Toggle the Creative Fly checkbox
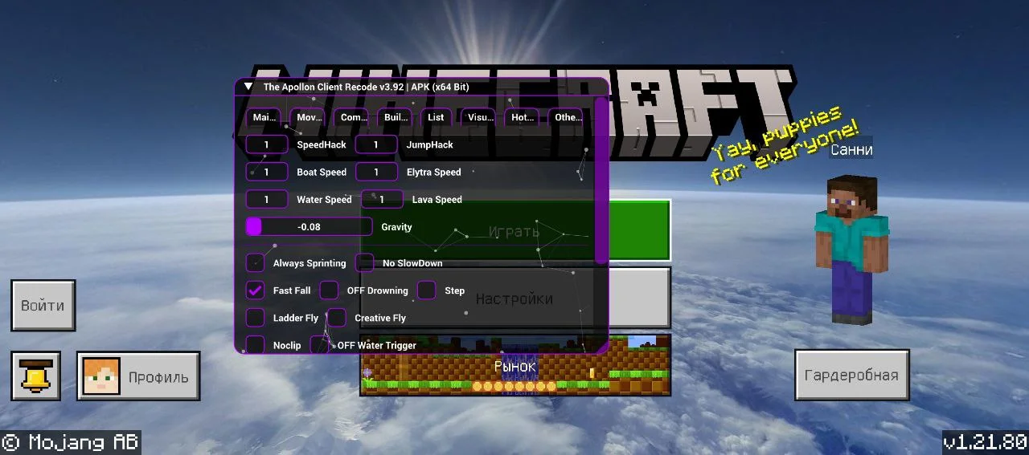This screenshot has height=455, width=1029. 337,318
